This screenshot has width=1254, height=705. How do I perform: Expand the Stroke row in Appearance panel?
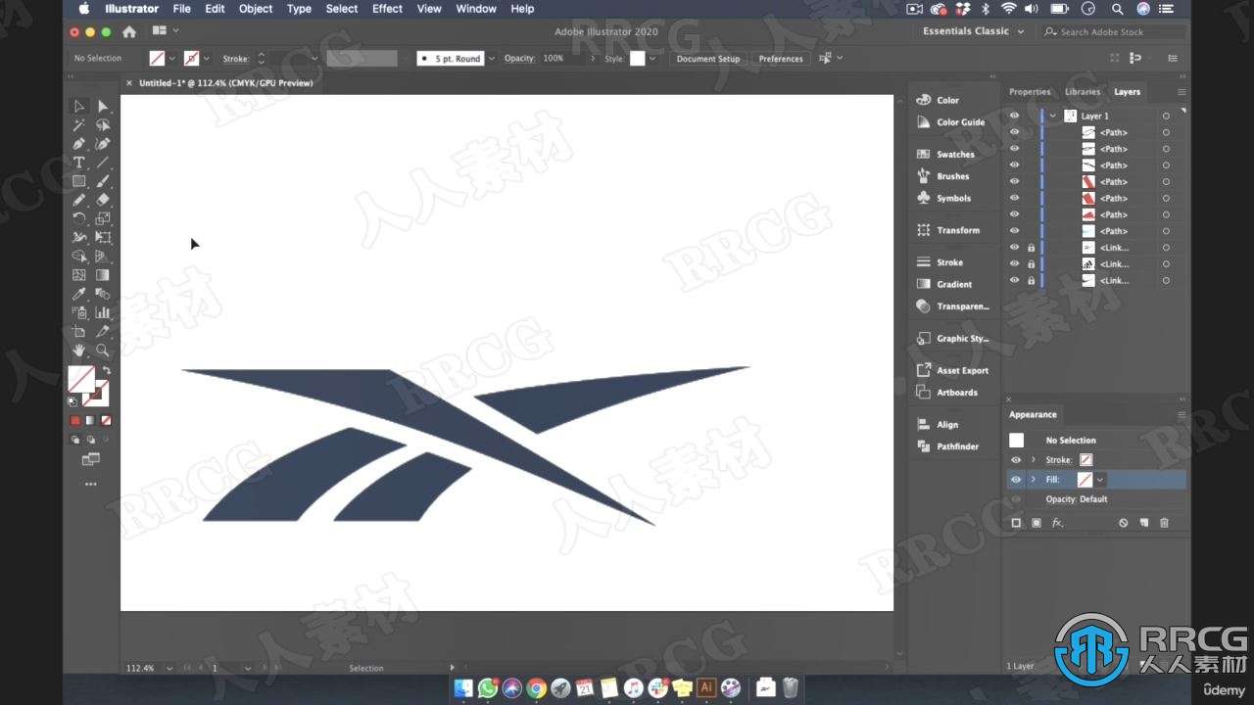(1033, 460)
